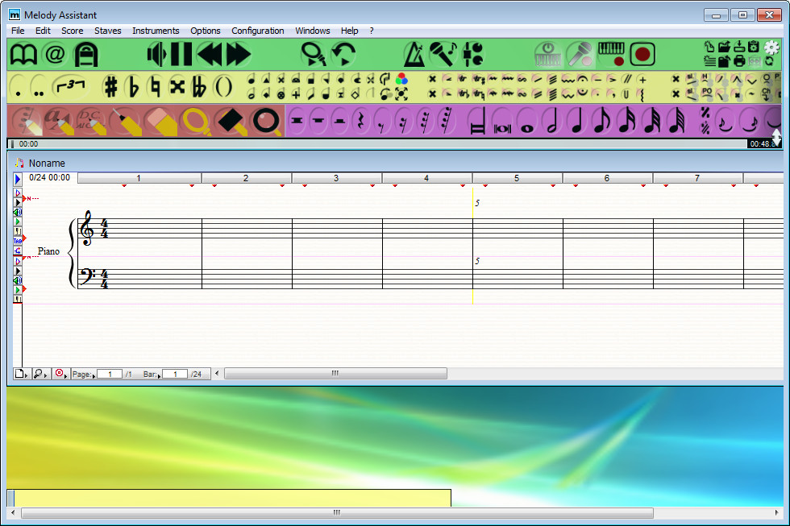The width and height of the screenshot is (790, 526).
Task: Open the Score menu
Action: tap(72, 31)
